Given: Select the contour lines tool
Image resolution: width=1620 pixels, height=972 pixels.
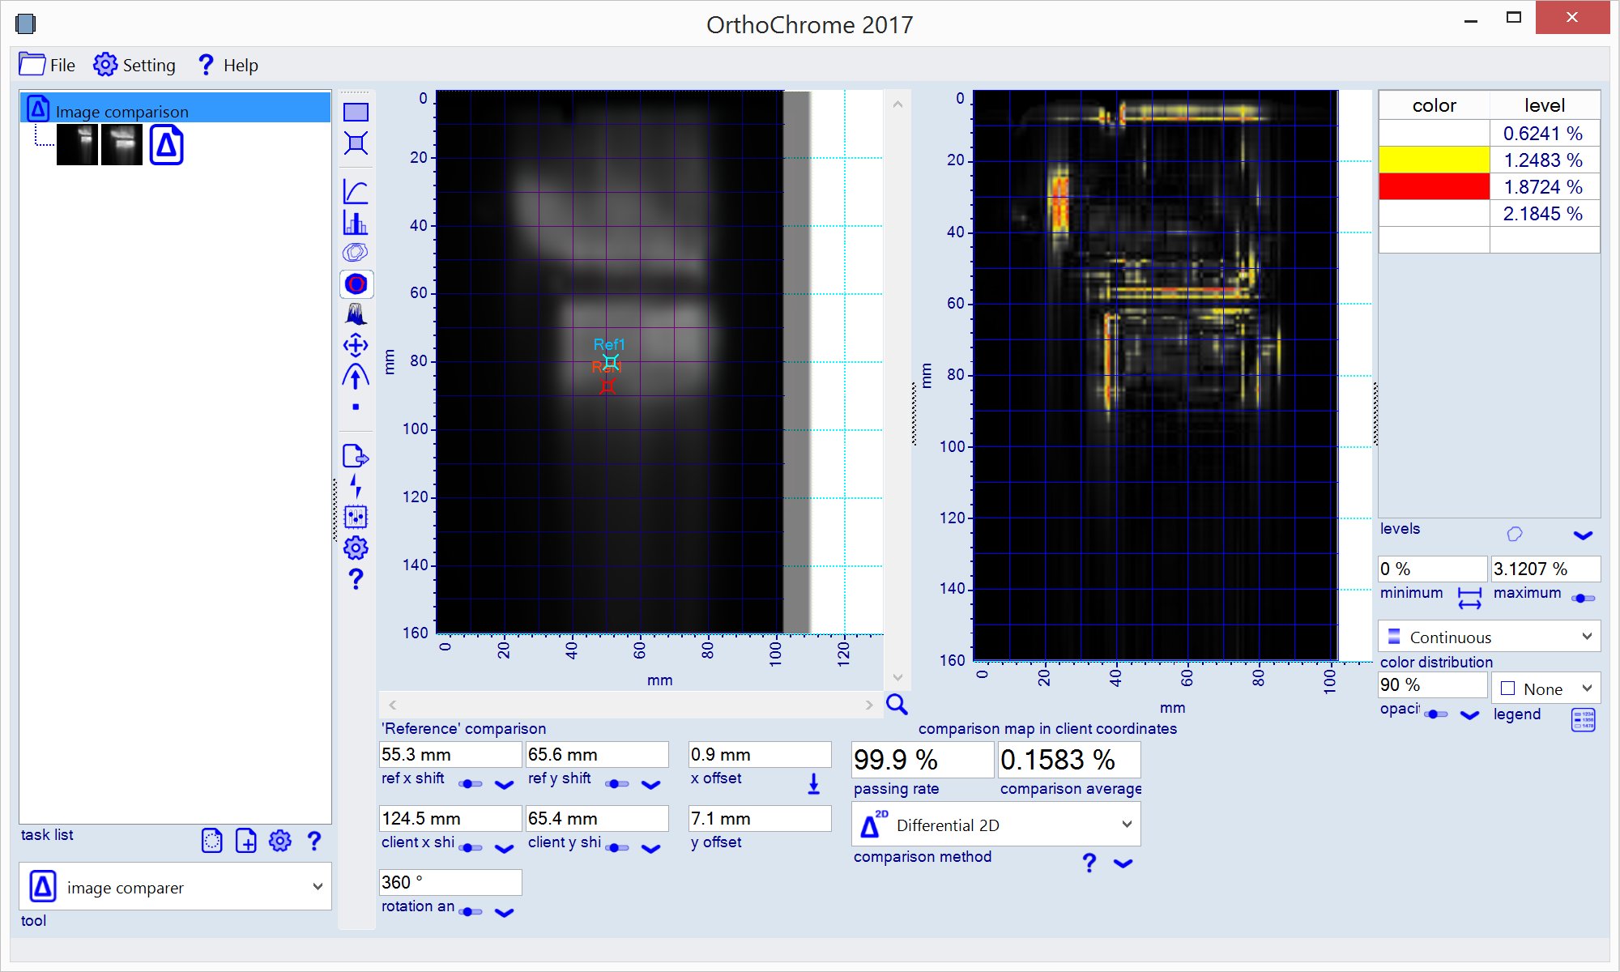Looking at the screenshot, I should [x=356, y=253].
